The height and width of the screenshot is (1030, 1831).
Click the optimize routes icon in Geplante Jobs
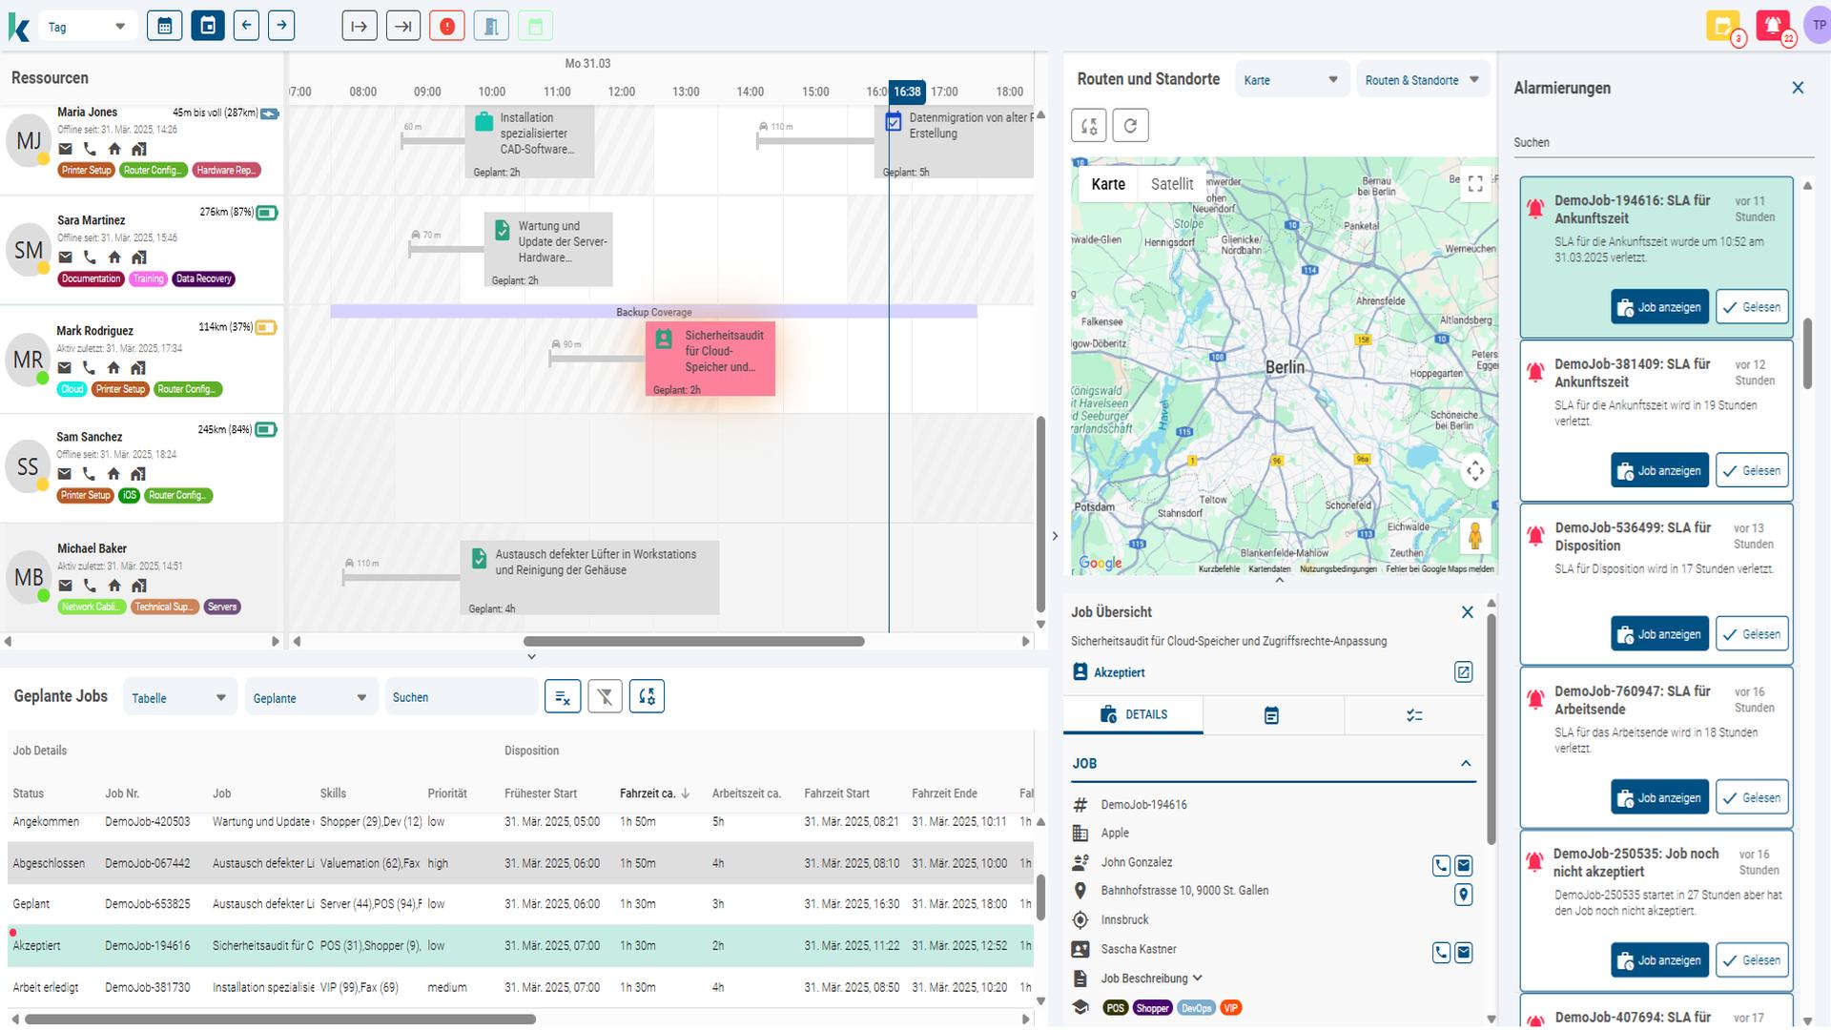[x=647, y=697]
